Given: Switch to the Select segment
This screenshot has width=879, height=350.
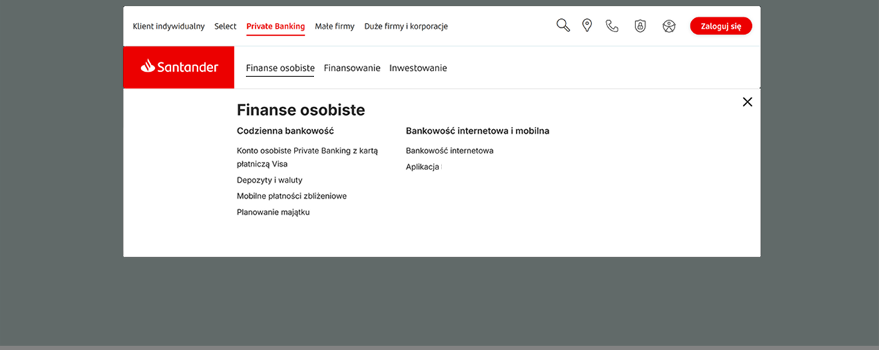Looking at the screenshot, I should pos(226,26).
